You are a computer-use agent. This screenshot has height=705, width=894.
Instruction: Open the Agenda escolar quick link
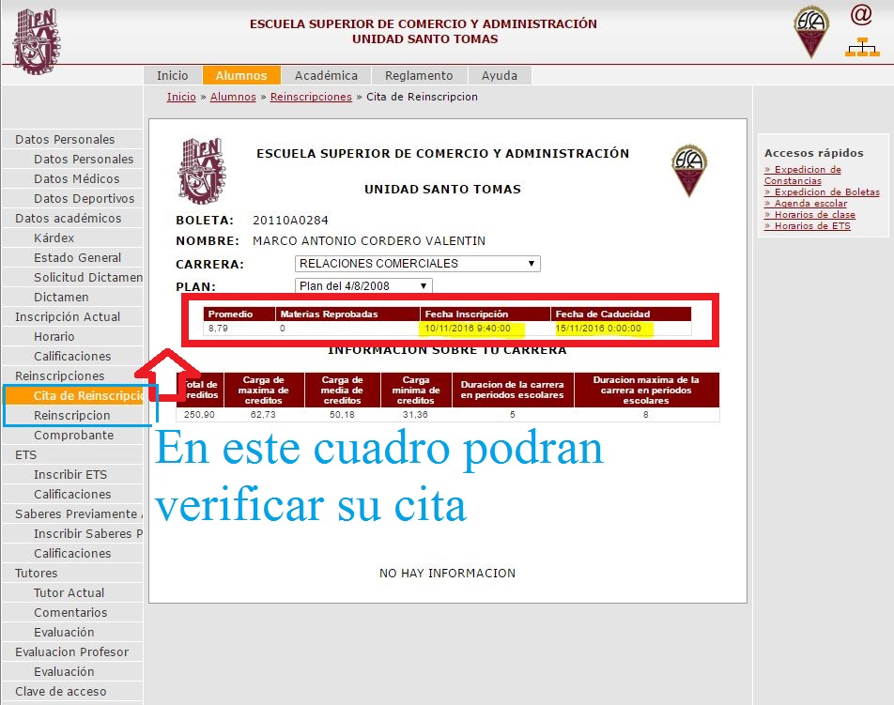(806, 204)
